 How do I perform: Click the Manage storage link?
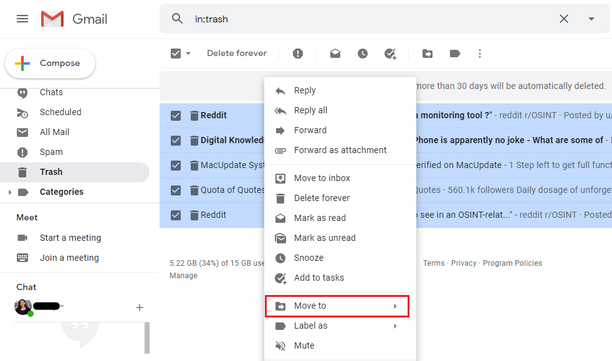click(x=183, y=276)
